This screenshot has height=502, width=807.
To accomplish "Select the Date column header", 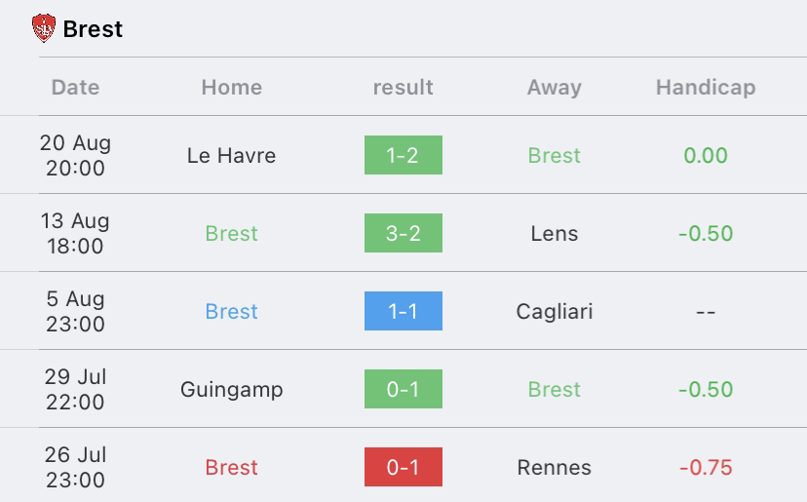I will pos(75,88).
